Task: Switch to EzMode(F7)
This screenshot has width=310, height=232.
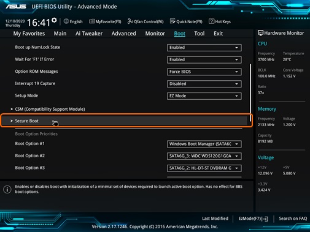Action: 254,219
